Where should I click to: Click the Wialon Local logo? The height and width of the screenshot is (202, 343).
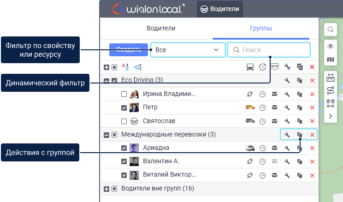(x=148, y=9)
